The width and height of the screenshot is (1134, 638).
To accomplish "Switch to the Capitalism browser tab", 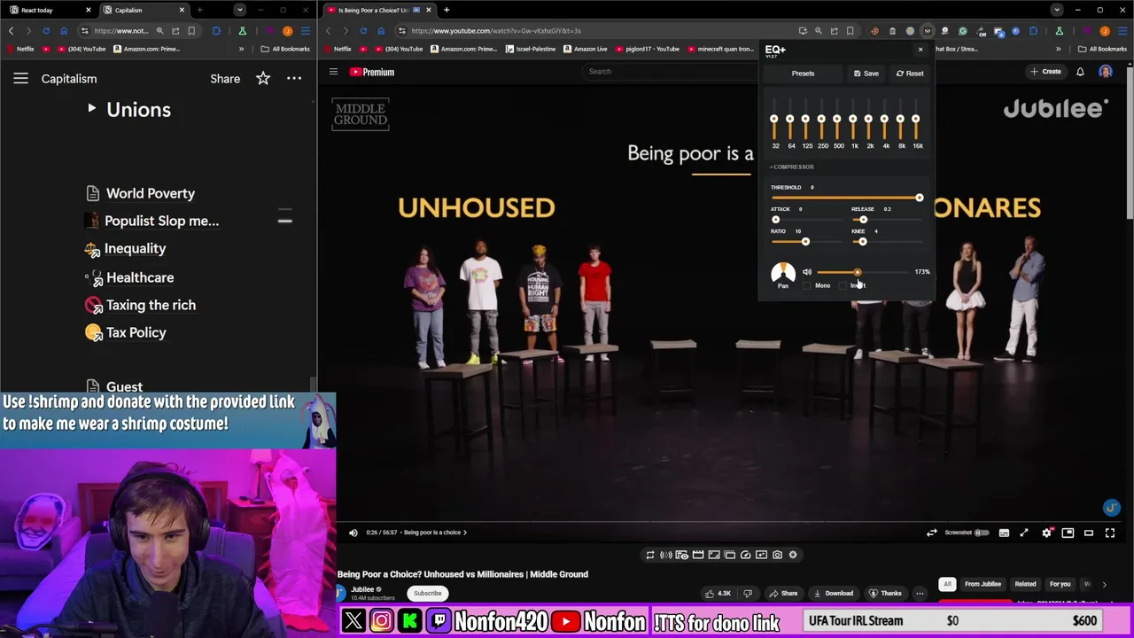I will point(142,10).
